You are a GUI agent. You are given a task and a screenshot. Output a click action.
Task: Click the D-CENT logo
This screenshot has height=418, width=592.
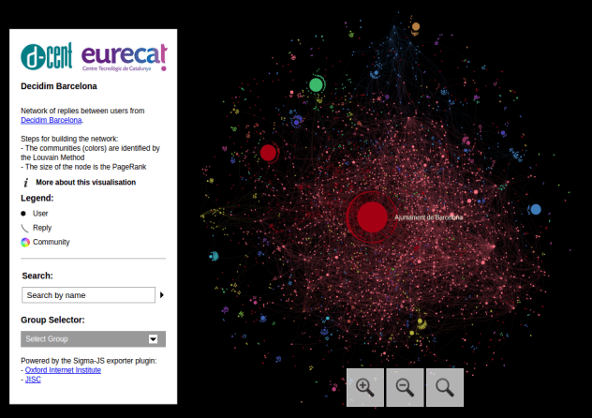(47, 56)
